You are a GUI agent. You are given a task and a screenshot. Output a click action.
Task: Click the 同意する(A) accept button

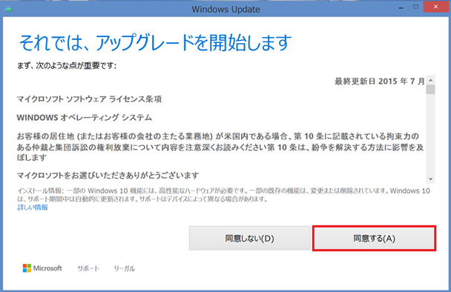(374, 238)
